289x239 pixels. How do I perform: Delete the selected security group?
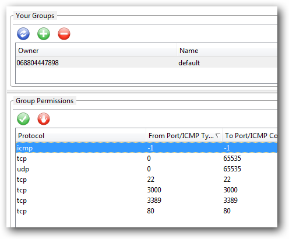point(64,34)
